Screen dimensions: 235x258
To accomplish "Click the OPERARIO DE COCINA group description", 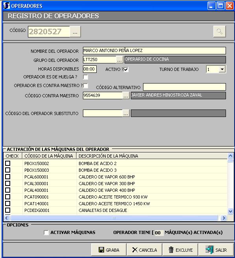I will point(175,59).
